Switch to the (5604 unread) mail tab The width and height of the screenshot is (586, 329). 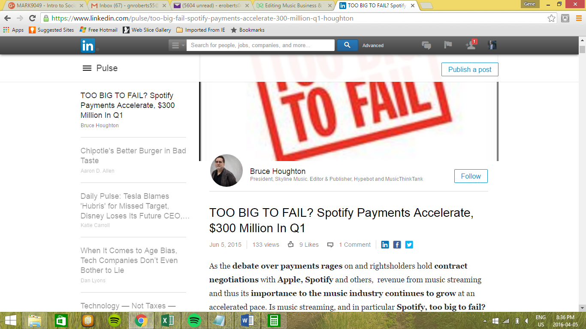tap(210, 6)
